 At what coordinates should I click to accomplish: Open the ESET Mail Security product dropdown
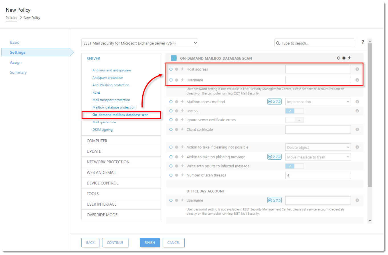140,43
